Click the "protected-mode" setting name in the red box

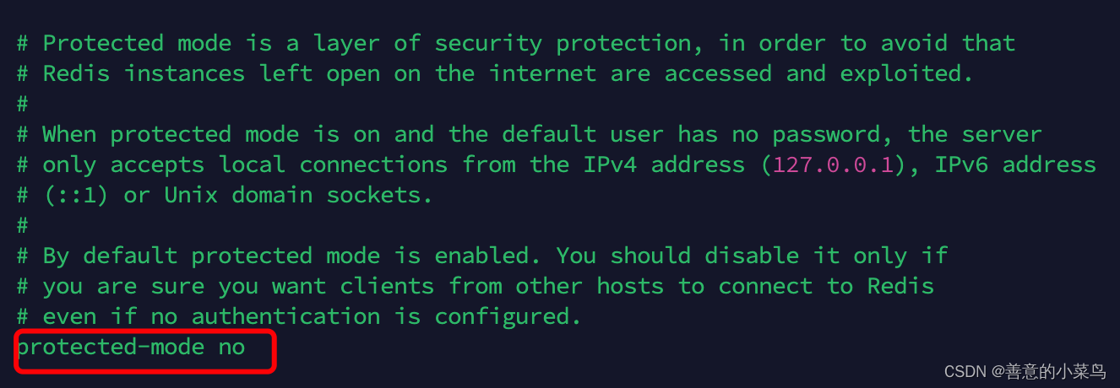pyautogui.click(x=111, y=347)
